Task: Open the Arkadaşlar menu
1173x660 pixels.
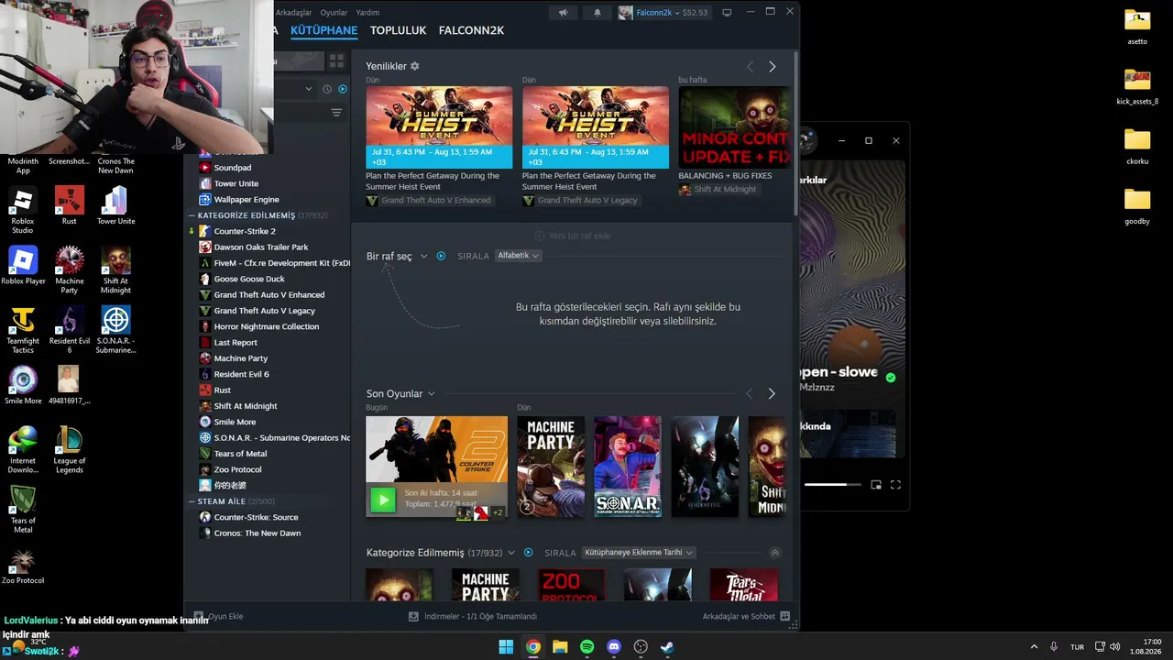Action: click(x=294, y=13)
